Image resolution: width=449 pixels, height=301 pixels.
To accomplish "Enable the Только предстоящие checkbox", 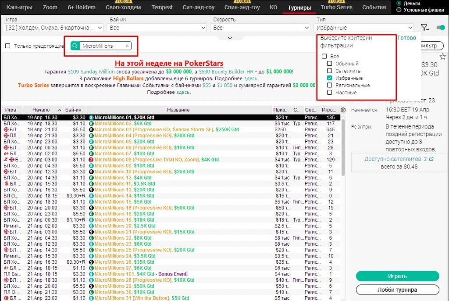I will [7, 46].
